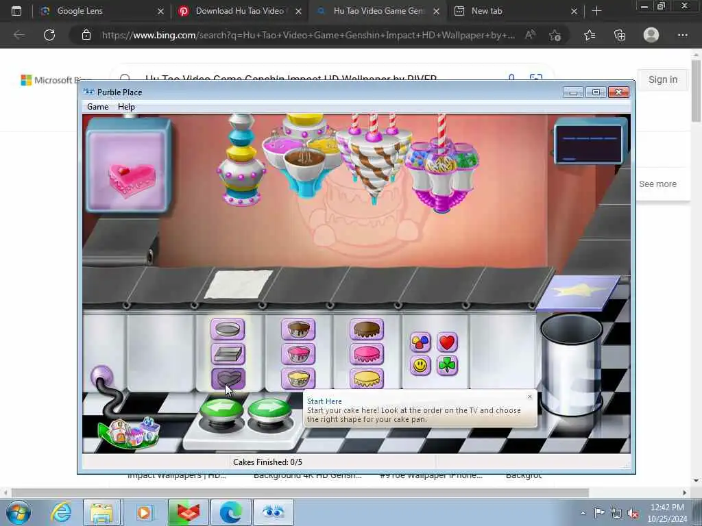The width and height of the screenshot is (702, 526).
Task: Open Edge settings and more menu
Action: point(682,35)
